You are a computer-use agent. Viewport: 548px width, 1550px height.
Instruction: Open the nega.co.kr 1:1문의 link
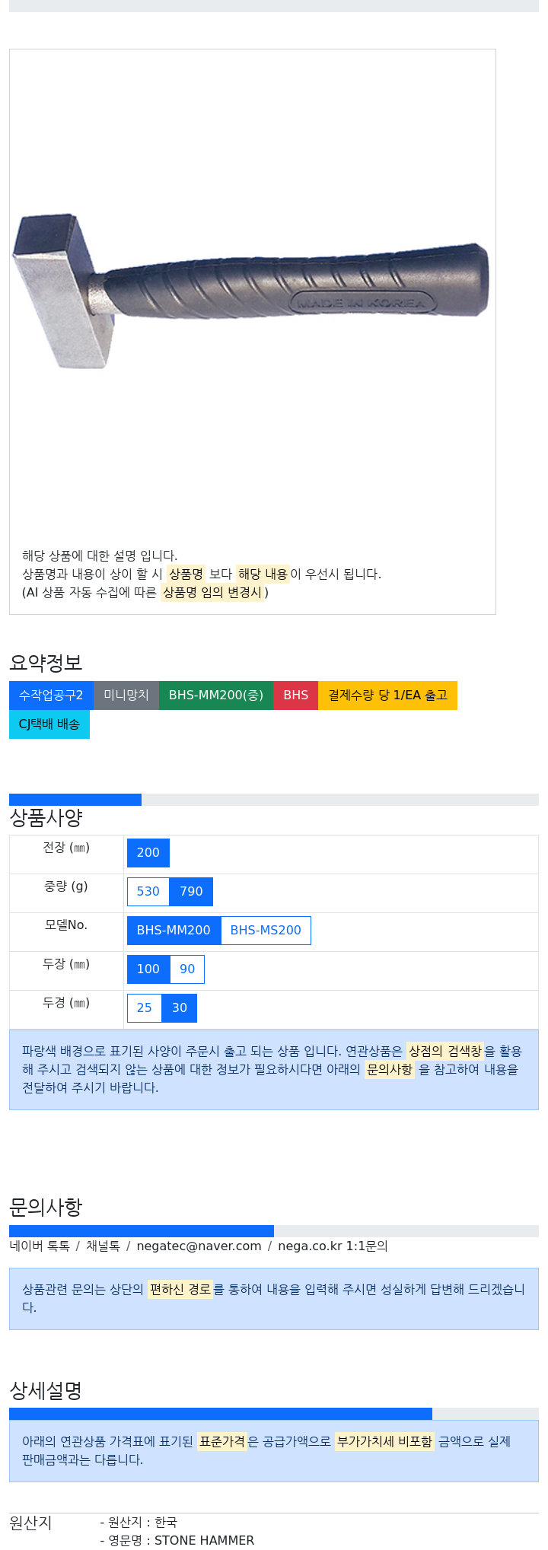[333, 1246]
